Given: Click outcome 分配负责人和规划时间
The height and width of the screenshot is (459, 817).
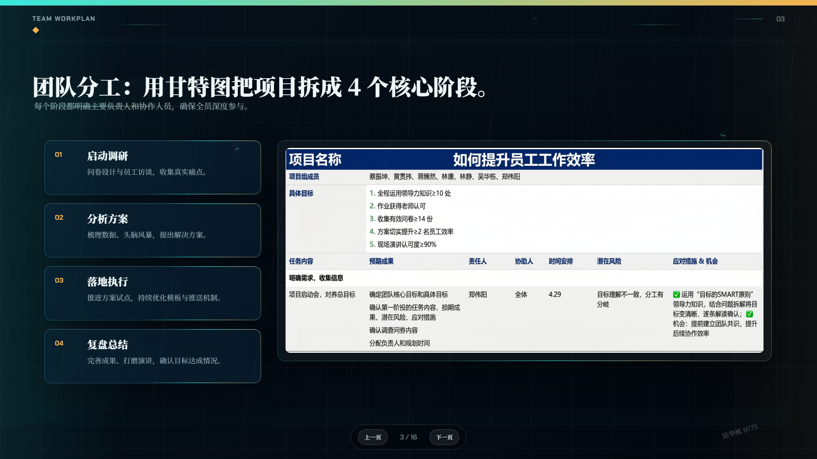Looking at the screenshot, I should 400,343.
